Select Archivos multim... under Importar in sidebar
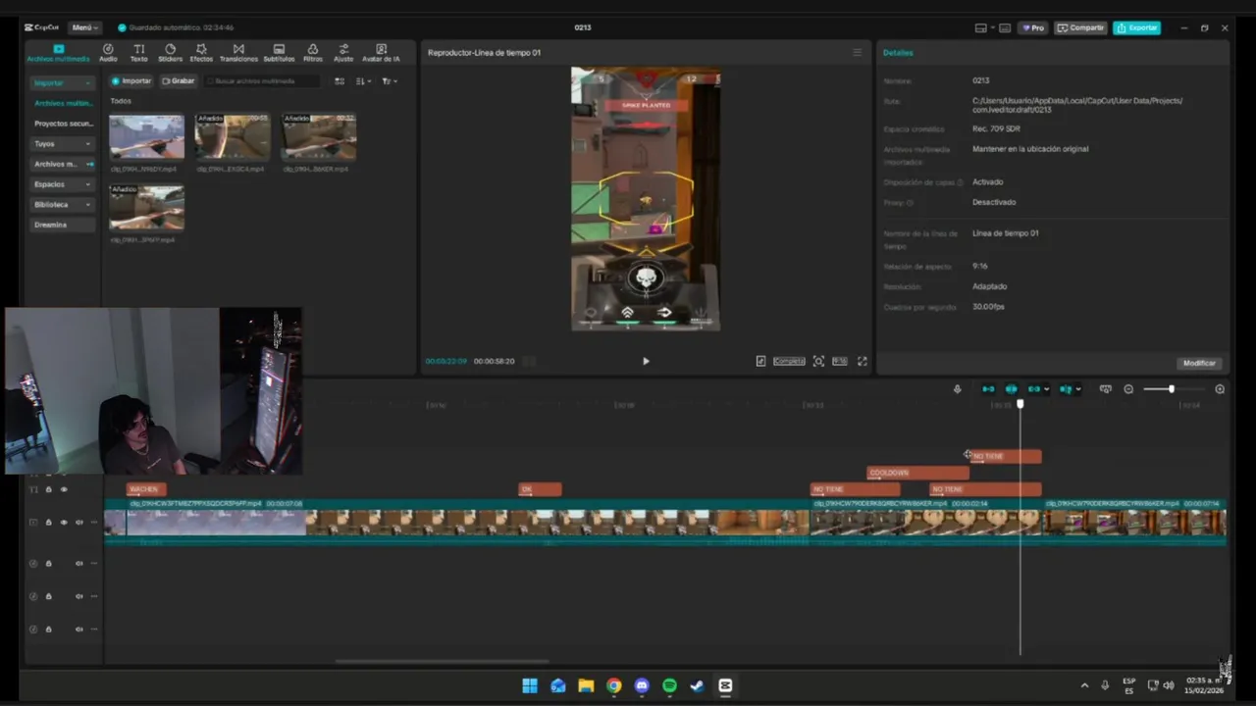The image size is (1256, 706). click(x=62, y=103)
